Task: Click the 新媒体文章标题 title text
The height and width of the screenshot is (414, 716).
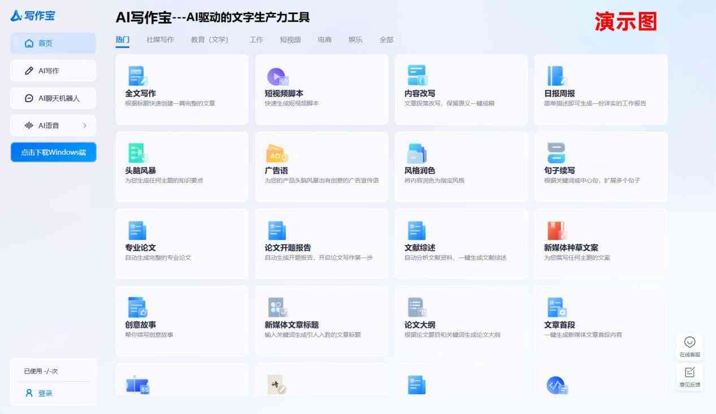Action: pos(292,325)
